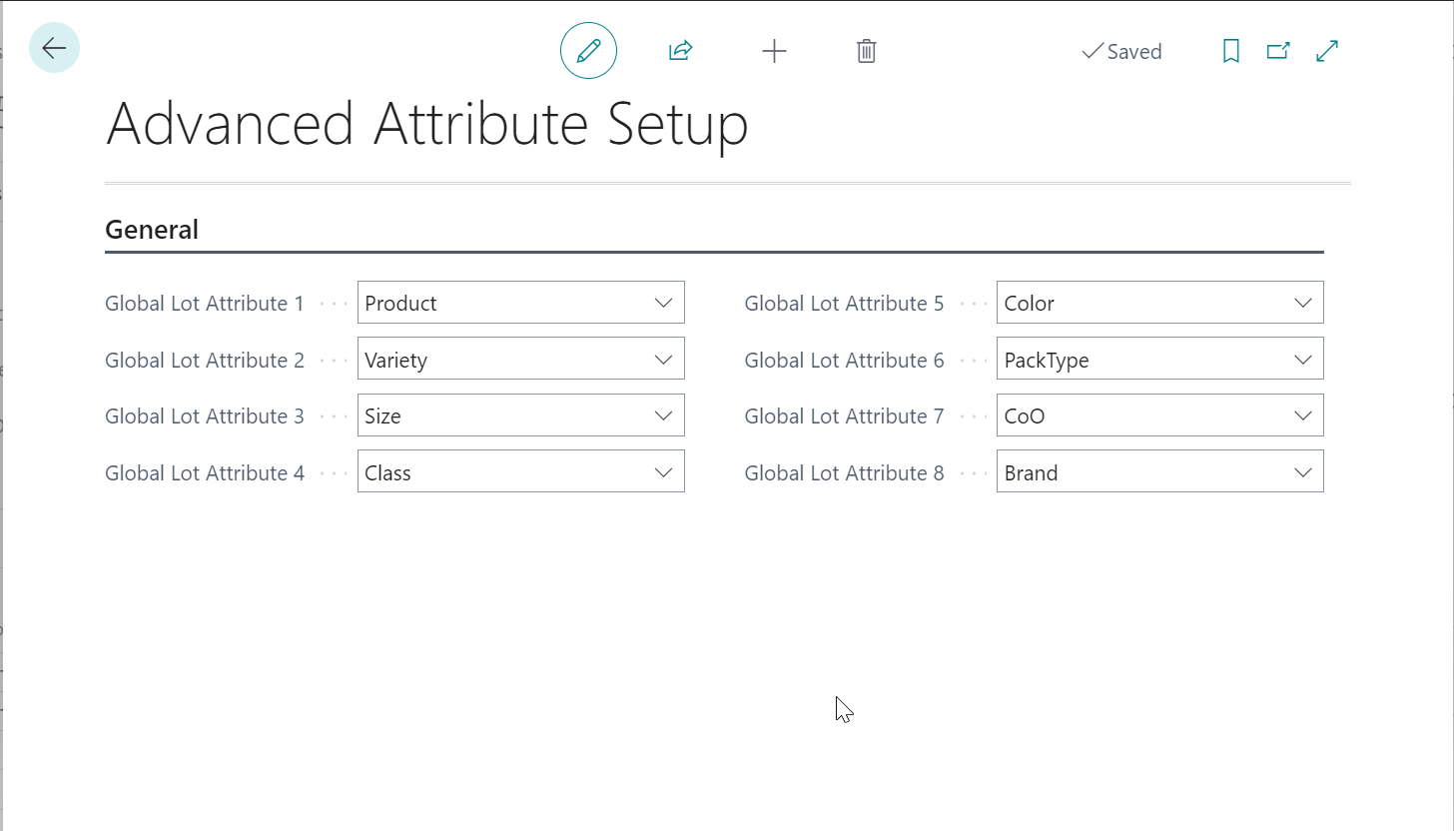The height and width of the screenshot is (831, 1454).
Task: Click the plus icon to add new
Action: click(x=774, y=51)
